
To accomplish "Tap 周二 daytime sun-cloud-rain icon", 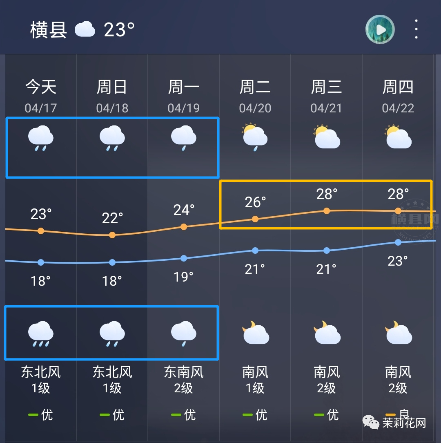I will [x=255, y=137].
